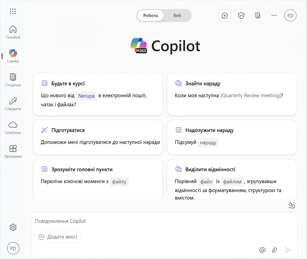Viewport: 307px width, 259px height.
Task: Select Зрозуміти головні пункти prompt card
Action: (x=98, y=179)
